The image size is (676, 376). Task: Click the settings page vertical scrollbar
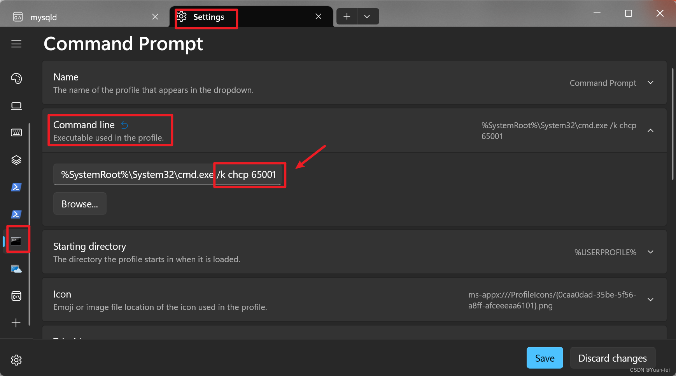point(672,124)
